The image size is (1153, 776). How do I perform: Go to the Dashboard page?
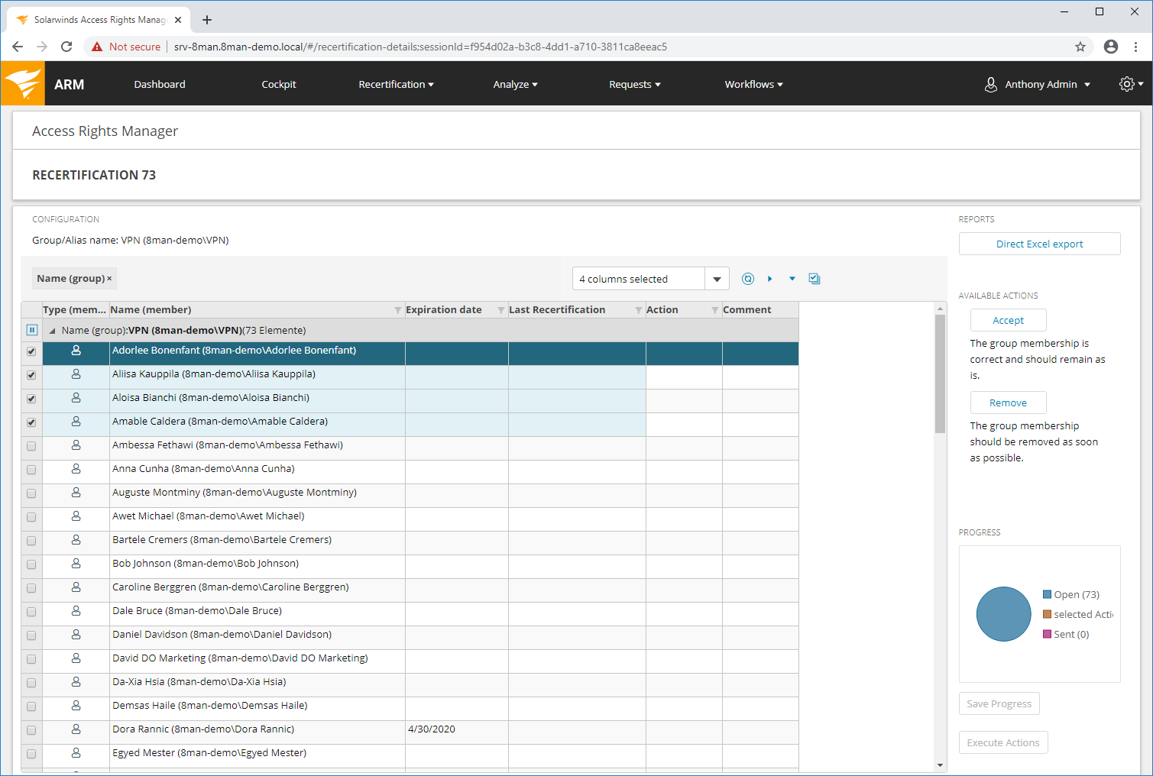tap(160, 84)
